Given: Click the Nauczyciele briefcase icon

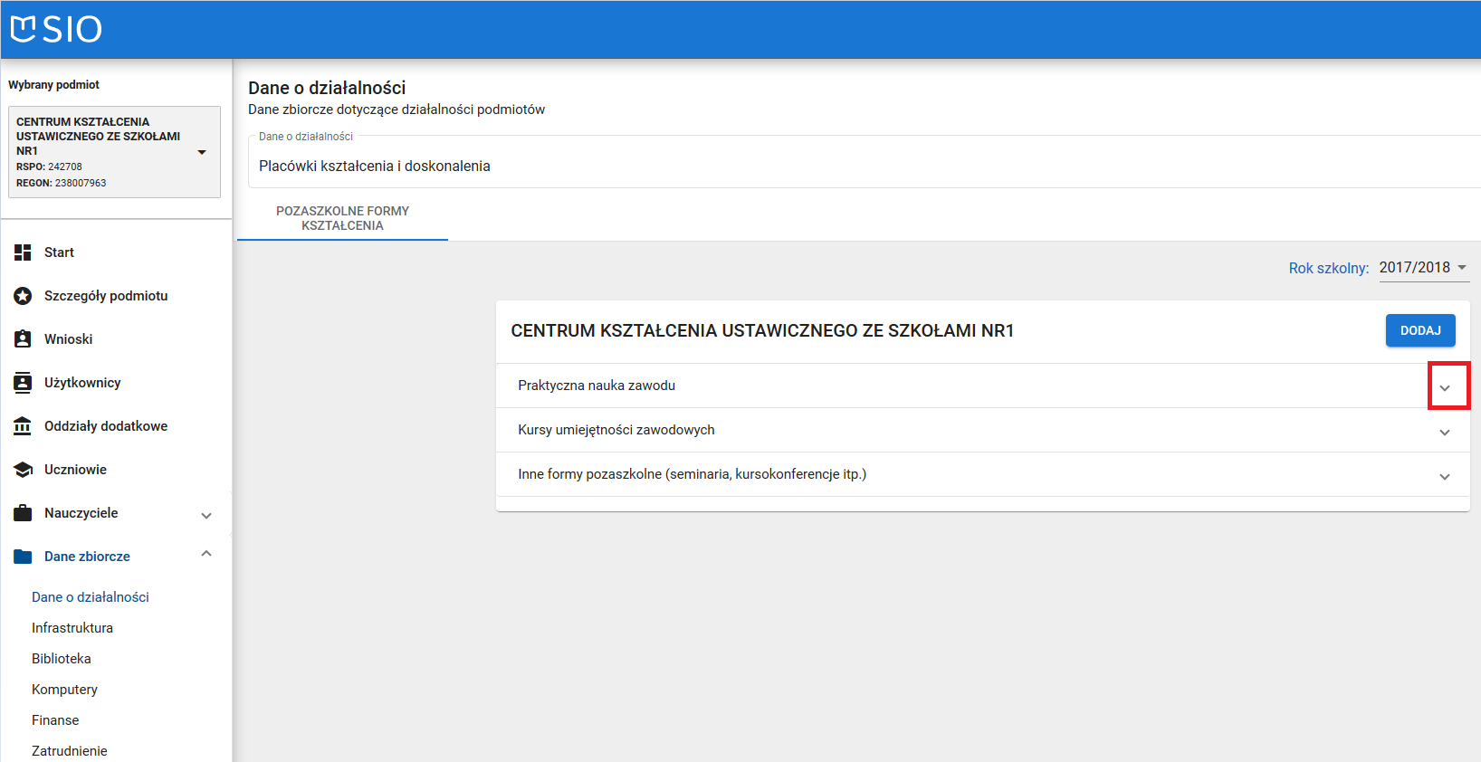Looking at the screenshot, I should pos(23,513).
